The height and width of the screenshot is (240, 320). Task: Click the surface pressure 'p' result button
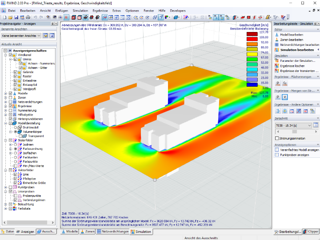click(x=278, y=83)
